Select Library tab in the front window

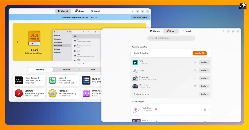point(171,31)
